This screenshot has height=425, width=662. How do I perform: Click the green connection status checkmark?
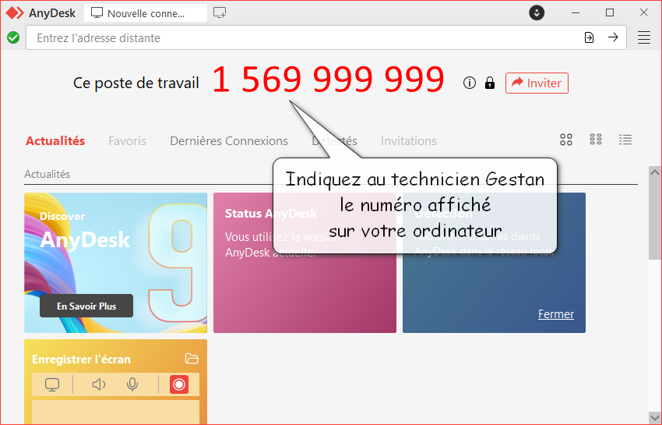13,37
